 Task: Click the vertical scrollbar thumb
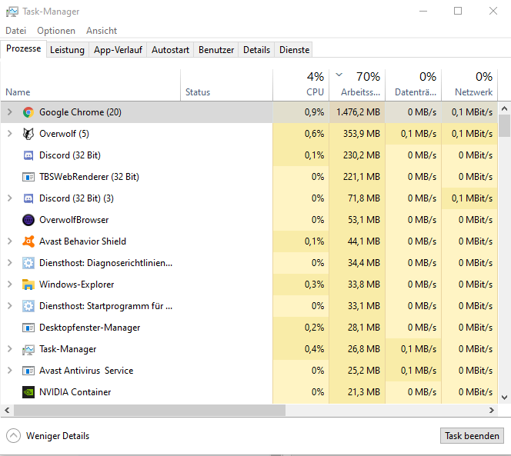[x=504, y=125]
